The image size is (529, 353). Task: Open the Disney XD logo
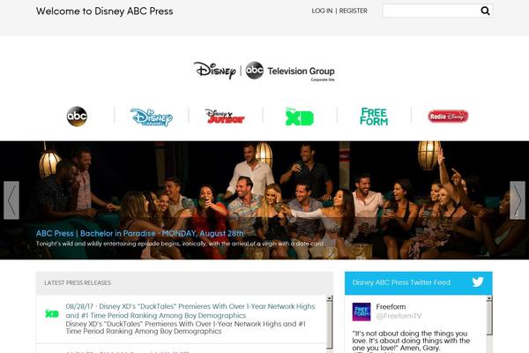pyautogui.click(x=300, y=116)
